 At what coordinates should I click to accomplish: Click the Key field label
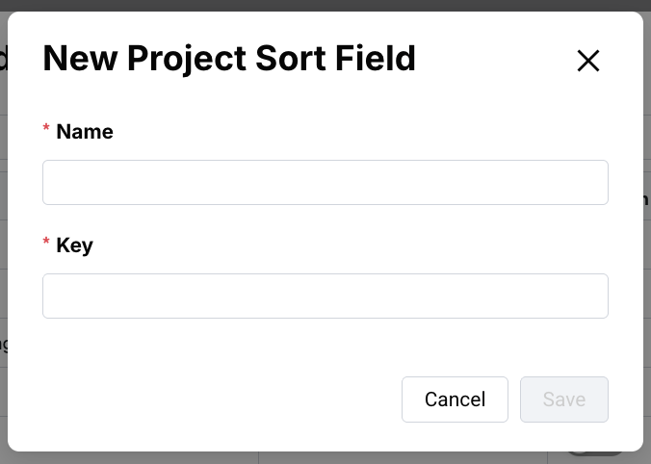[x=75, y=245]
